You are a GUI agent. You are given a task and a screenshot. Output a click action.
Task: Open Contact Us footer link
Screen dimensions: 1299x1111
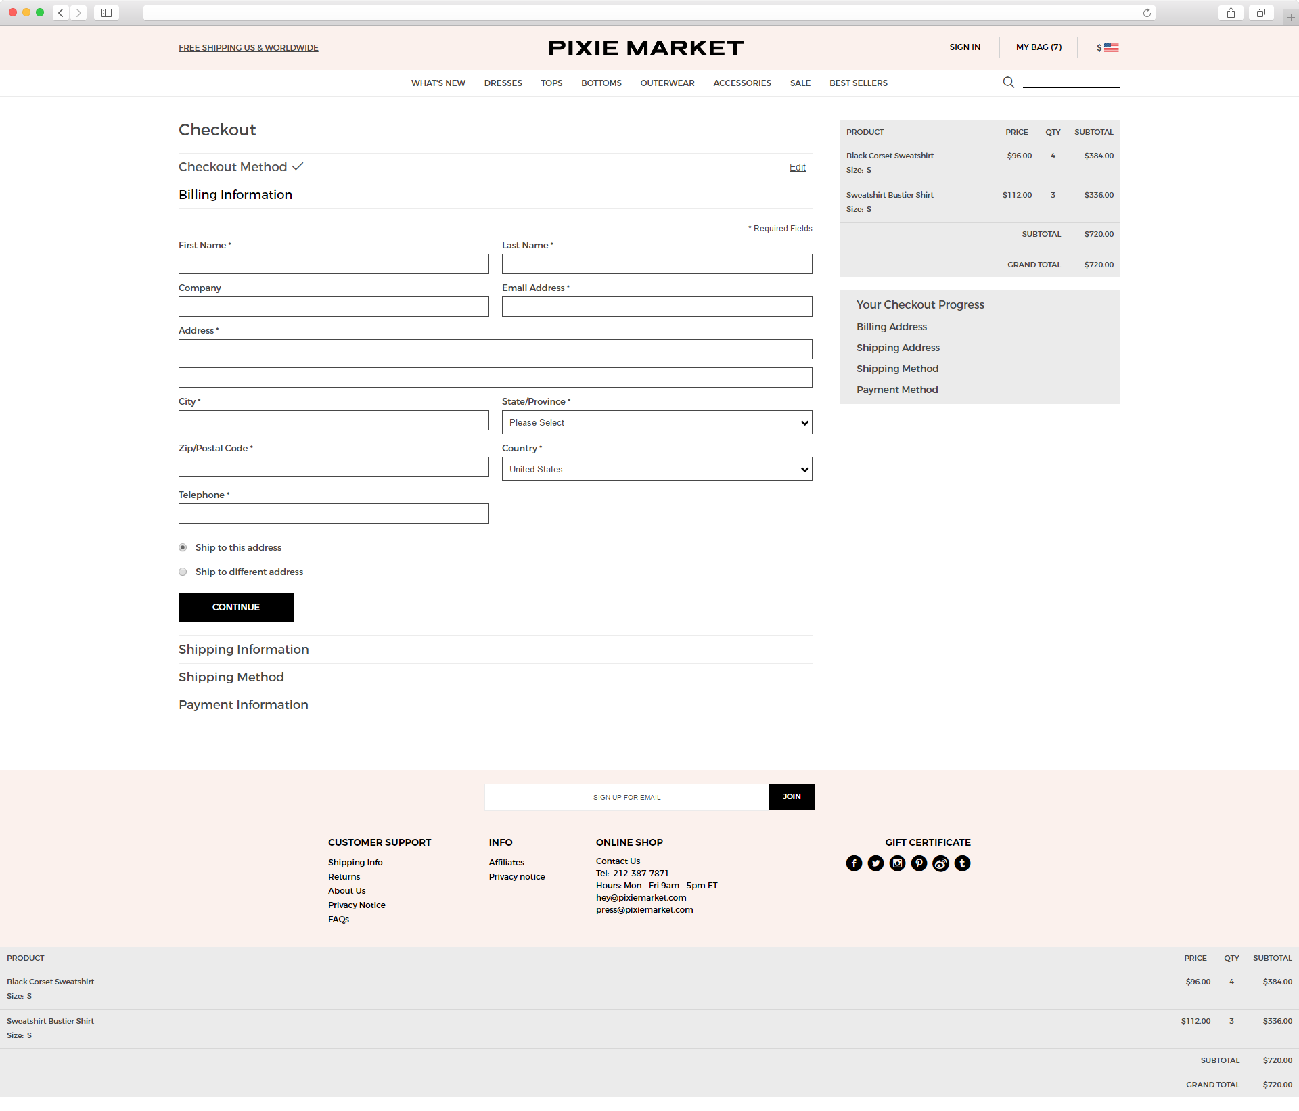(x=618, y=861)
